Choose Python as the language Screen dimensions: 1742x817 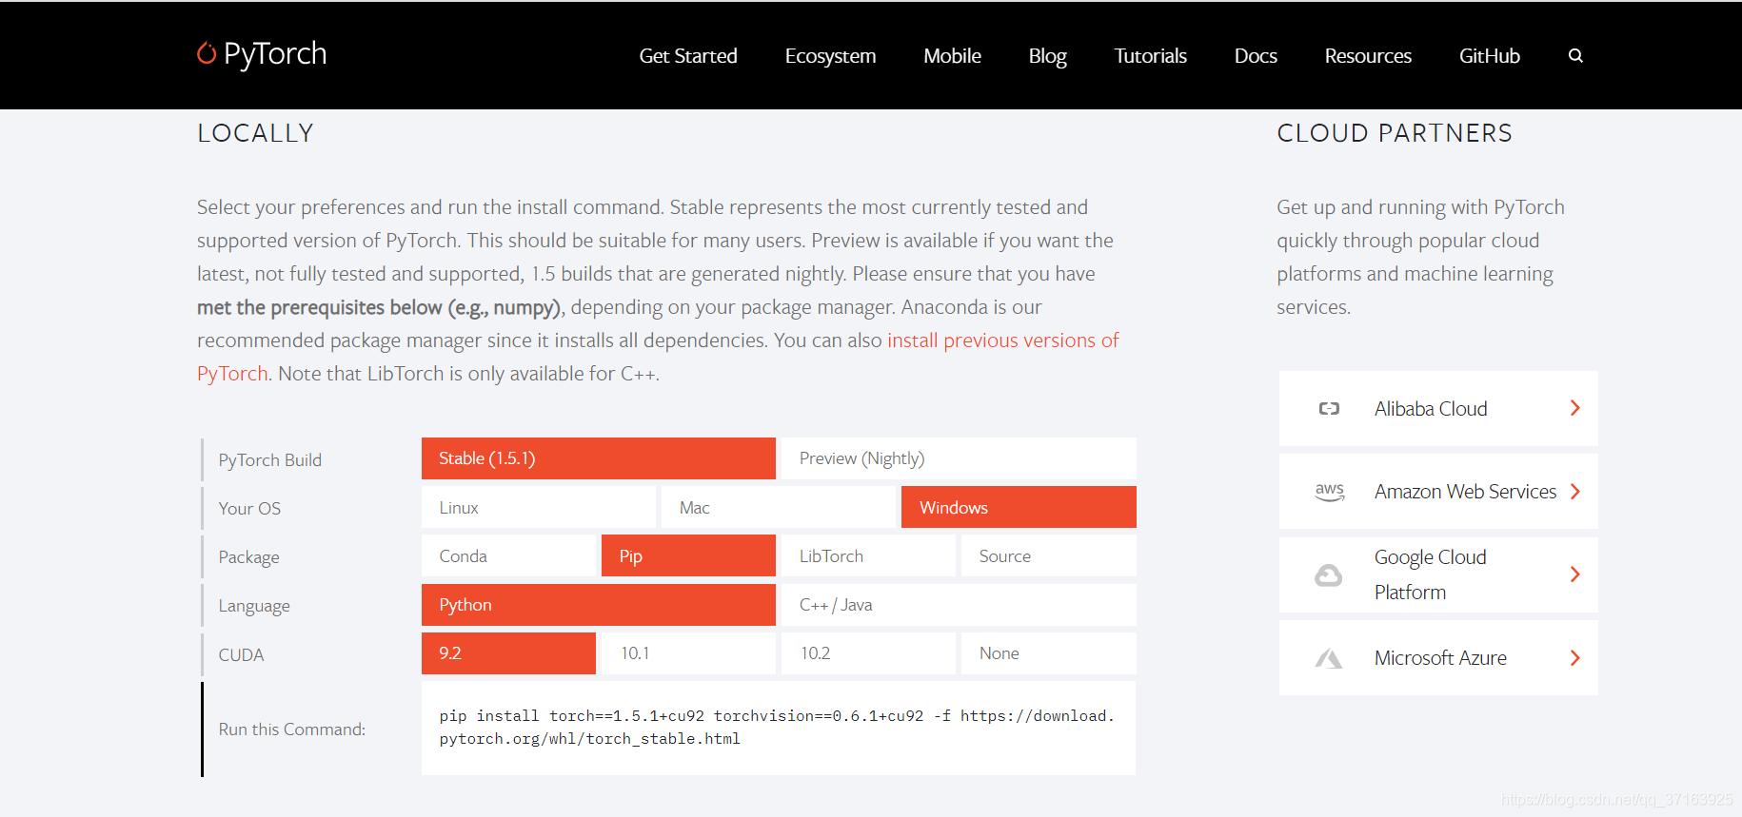point(599,605)
